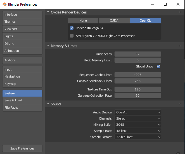Close the Blender Preferences window

(178, 4)
